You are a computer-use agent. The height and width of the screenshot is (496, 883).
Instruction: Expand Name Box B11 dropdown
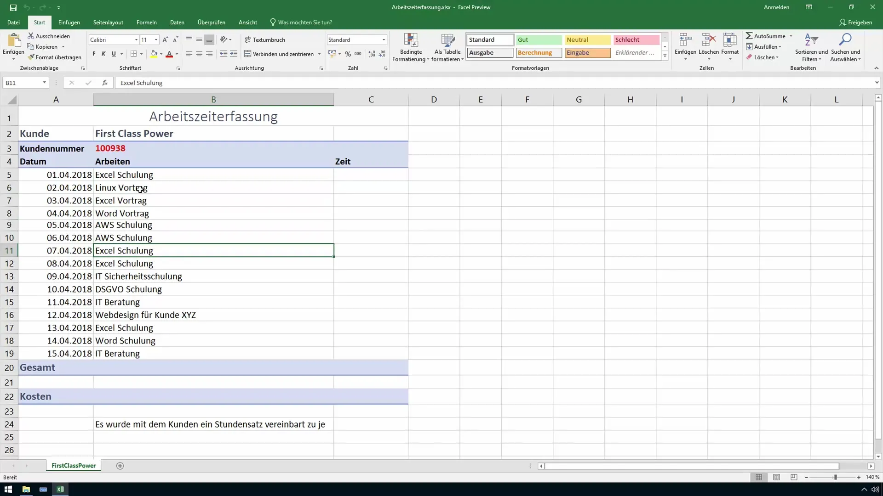44,83
